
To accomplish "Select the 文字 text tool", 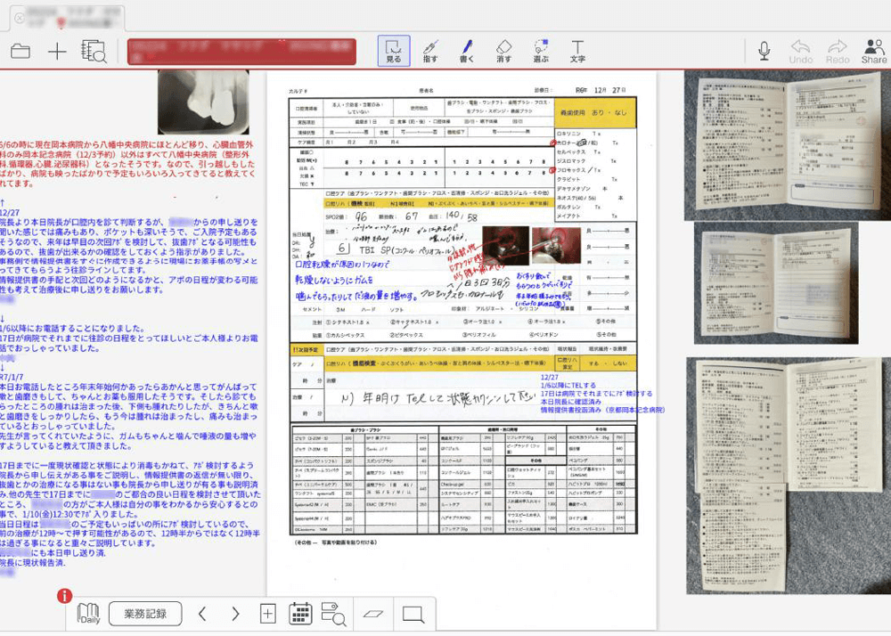I will coord(577,52).
